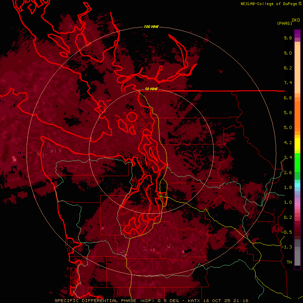Select the 6.6 legend value

(288, 98)
